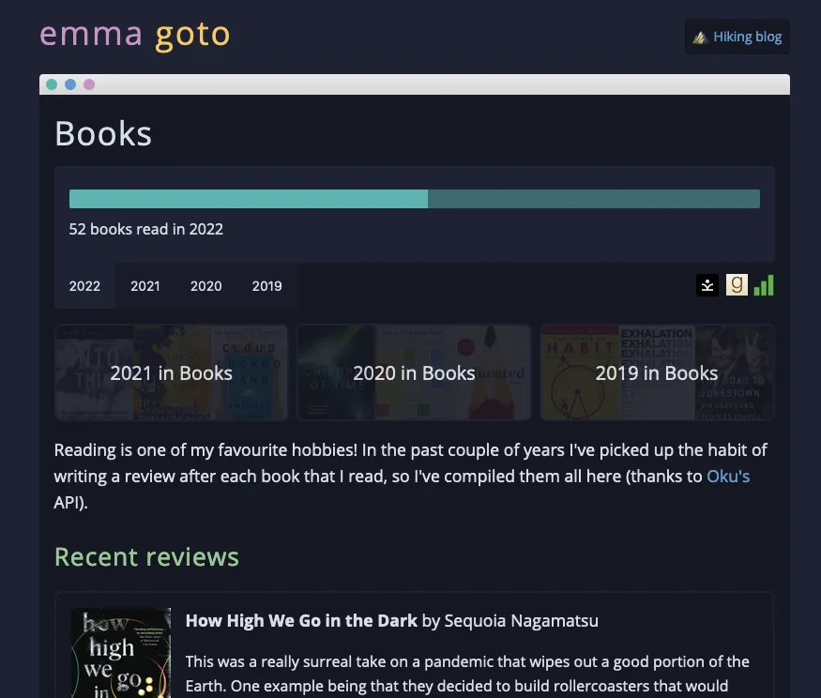Click the books read progress bar

click(x=414, y=198)
